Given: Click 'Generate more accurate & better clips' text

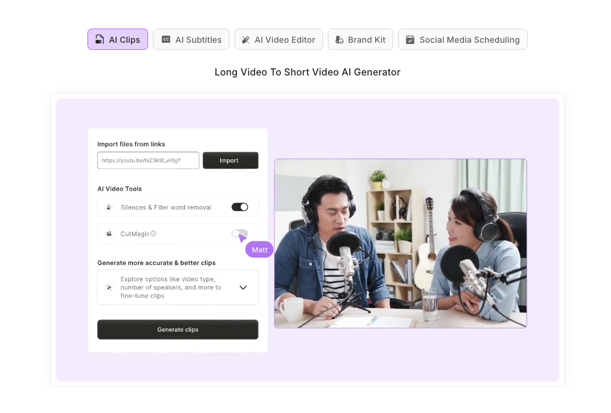Looking at the screenshot, I should point(156,263).
